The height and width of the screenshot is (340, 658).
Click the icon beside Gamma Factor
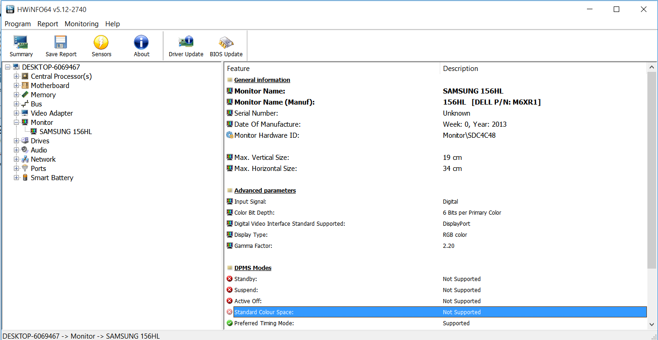click(x=230, y=246)
